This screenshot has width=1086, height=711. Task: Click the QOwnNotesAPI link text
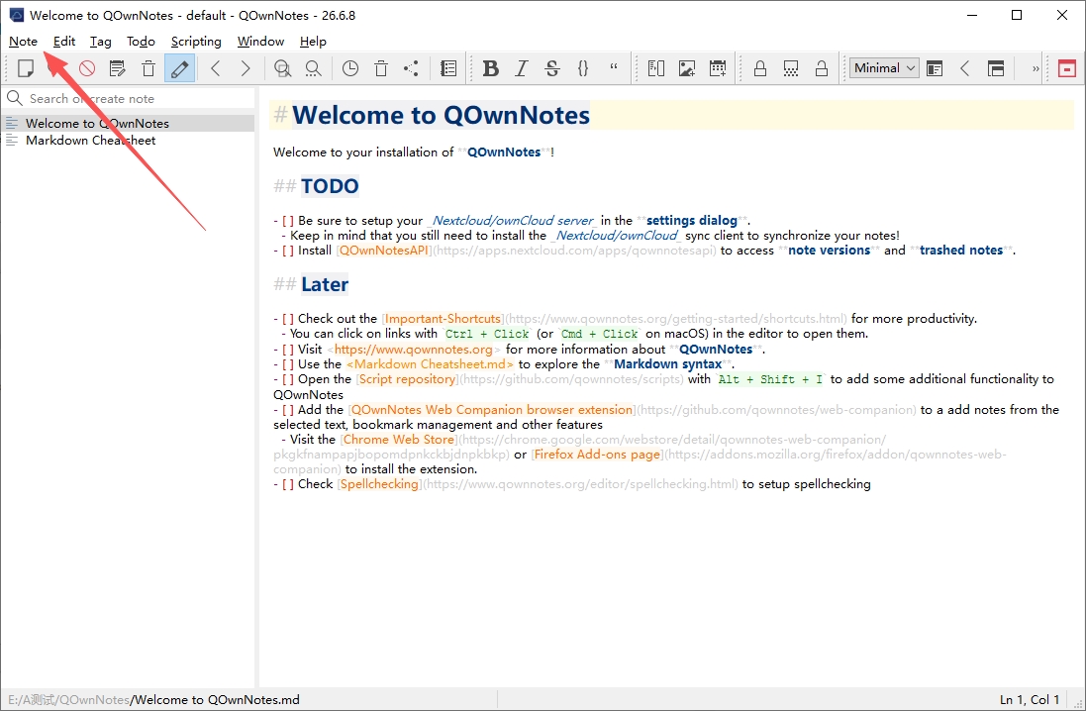384,251
